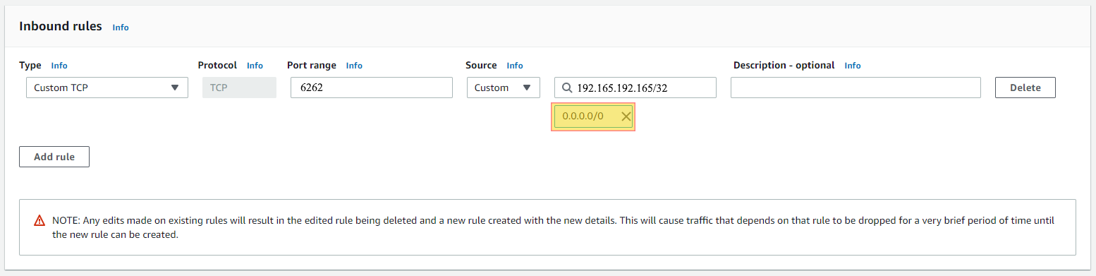Image resolution: width=1096 pixels, height=276 pixels.
Task: Click the NOTE warning message text
Action: [x=553, y=227]
